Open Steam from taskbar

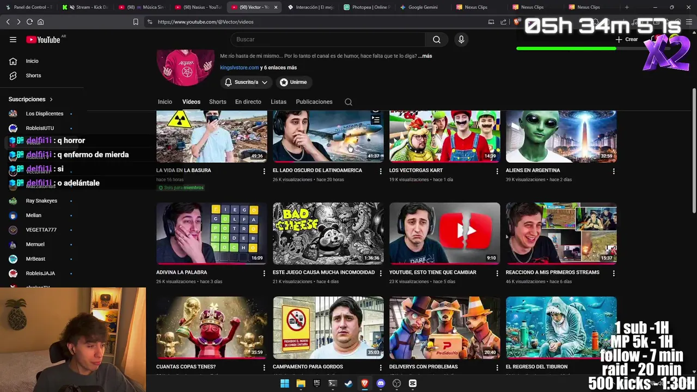click(348, 383)
